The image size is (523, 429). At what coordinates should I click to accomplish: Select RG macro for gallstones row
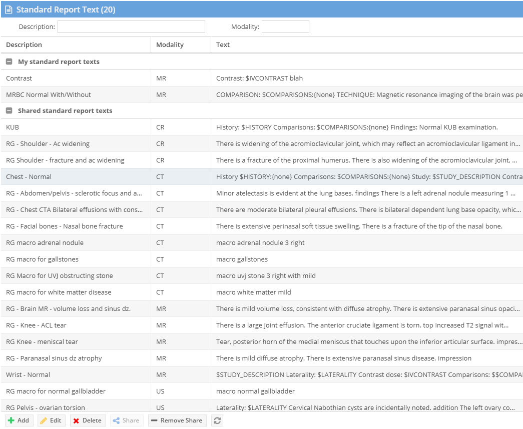point(262,259)
